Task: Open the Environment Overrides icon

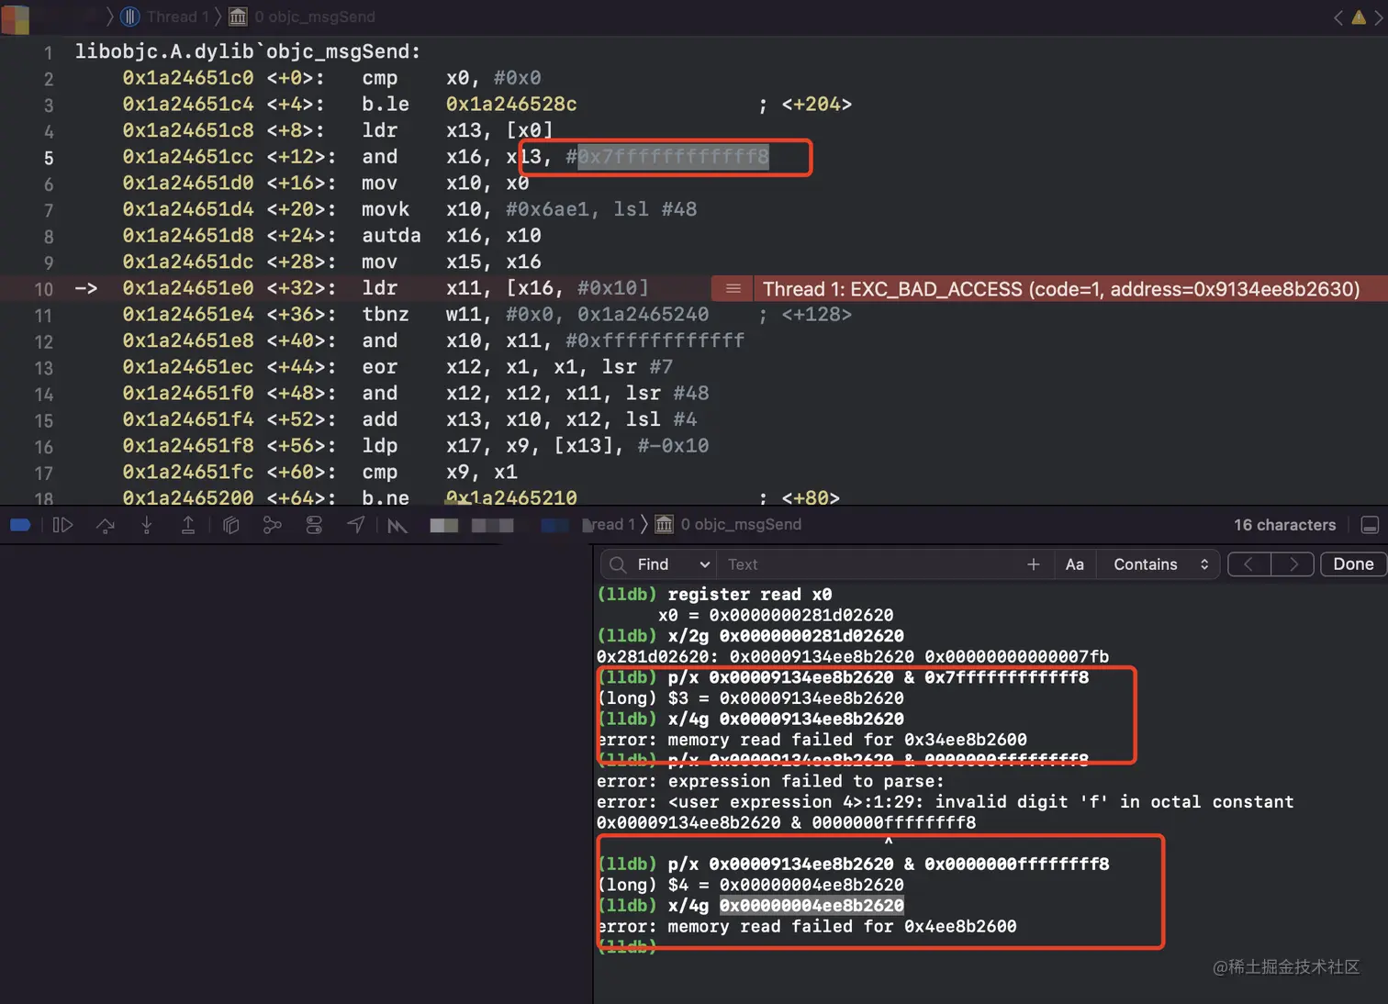Action: [x=314, y=525]
